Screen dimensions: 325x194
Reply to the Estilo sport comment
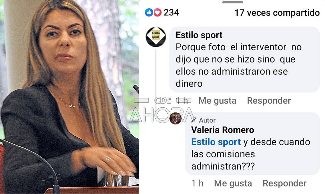269,101
